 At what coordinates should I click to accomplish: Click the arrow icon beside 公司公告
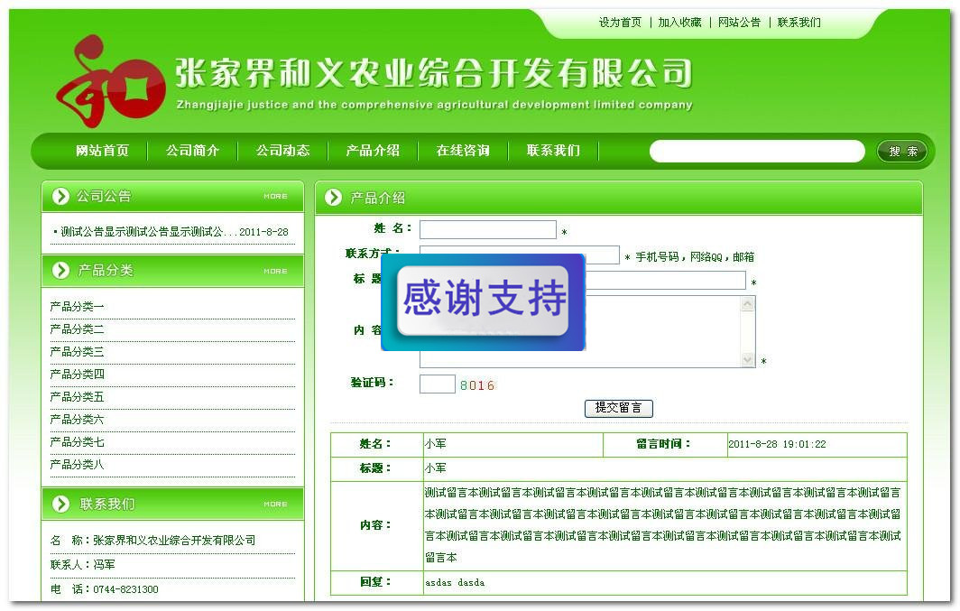pyautogui.click(x=60, y=197)
